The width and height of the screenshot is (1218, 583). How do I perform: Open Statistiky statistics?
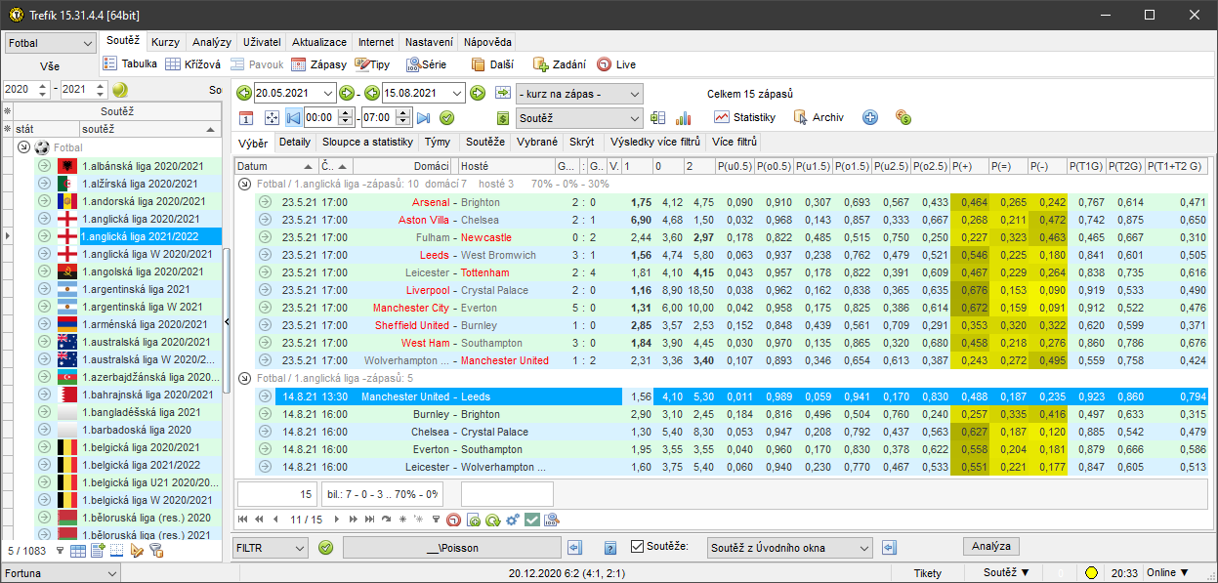point(744,117)
